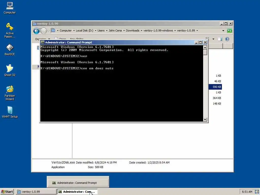
Task: Click the Explorer forward navigation button
Action: pyautogui.click(x=43, y=31)
